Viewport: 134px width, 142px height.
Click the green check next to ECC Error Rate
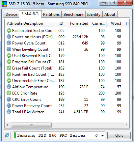[x=9, y=93]
